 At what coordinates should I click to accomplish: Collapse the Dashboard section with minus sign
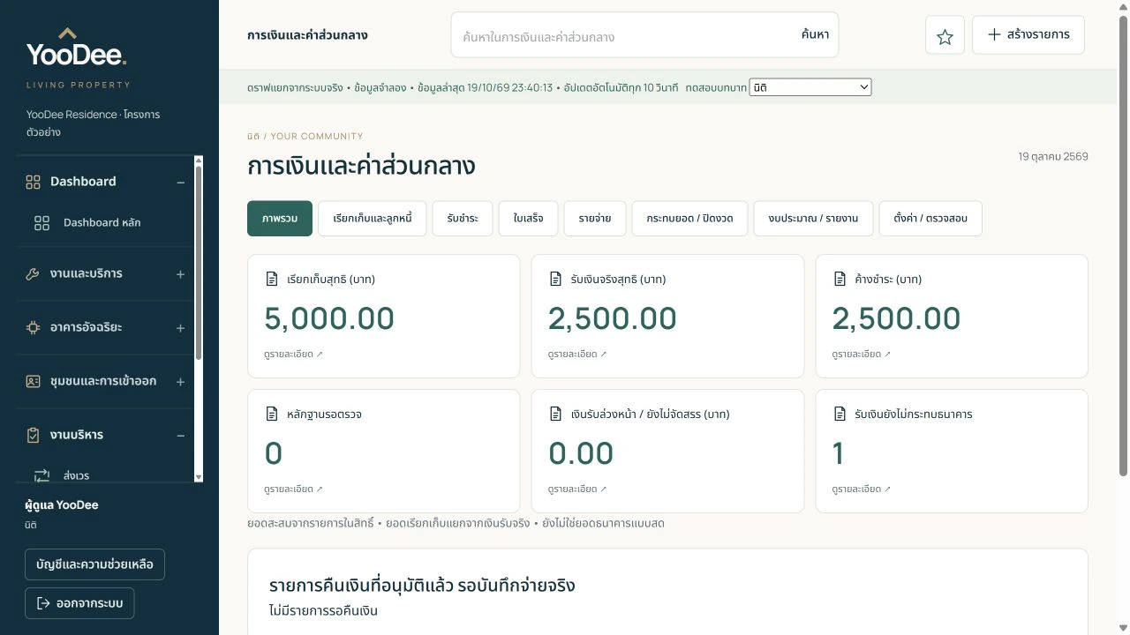pyautogui.click(x=180, y=183)
